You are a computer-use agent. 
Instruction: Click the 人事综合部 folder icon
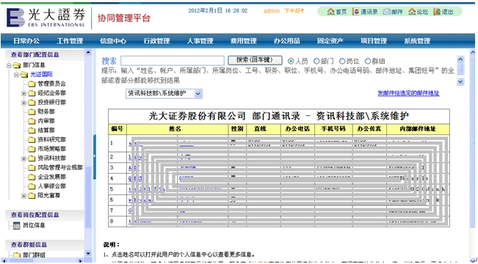(32, 186)
